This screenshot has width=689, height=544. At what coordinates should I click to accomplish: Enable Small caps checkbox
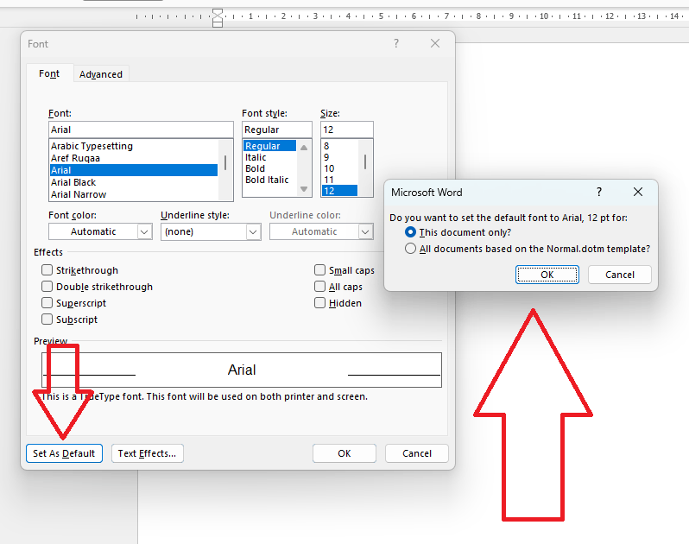point(319,269)
